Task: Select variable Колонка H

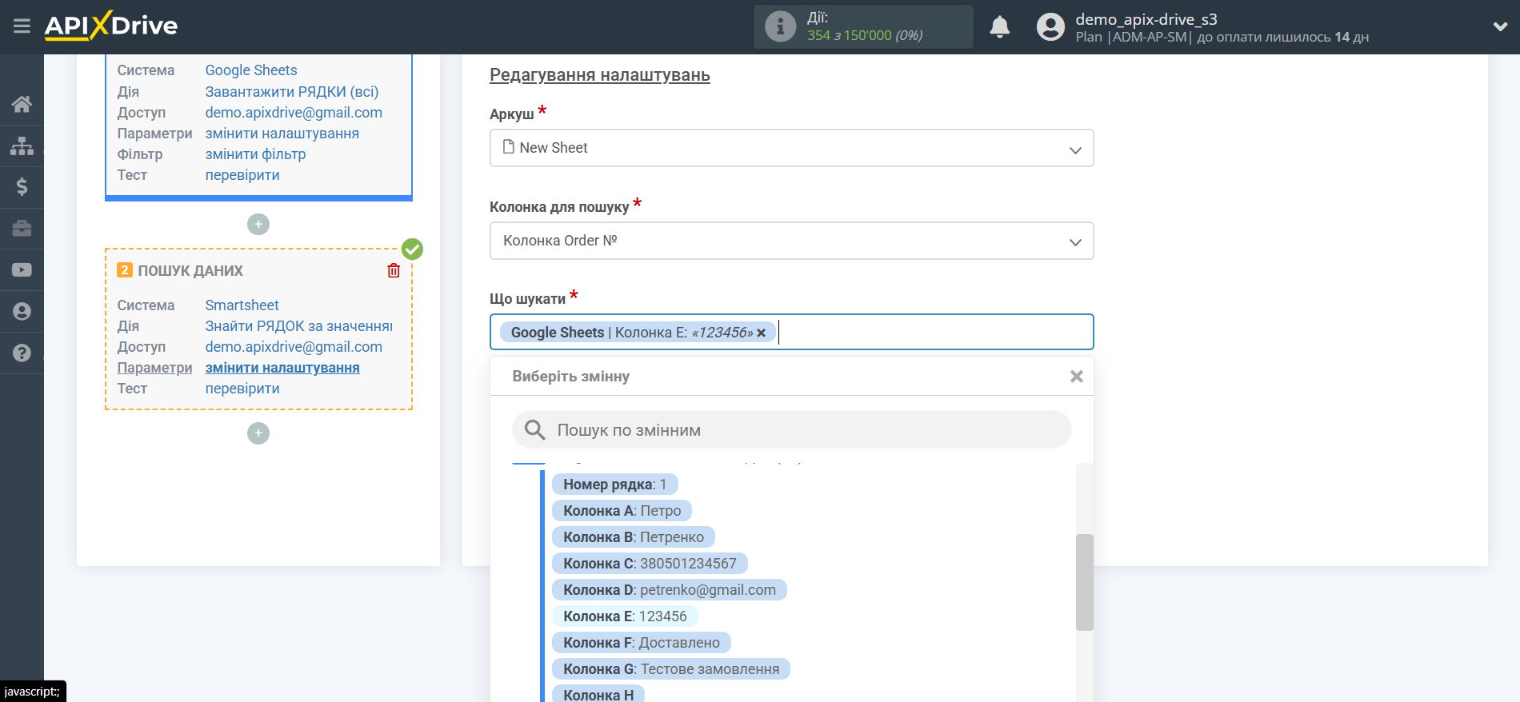Action: (x=598, y=694)
